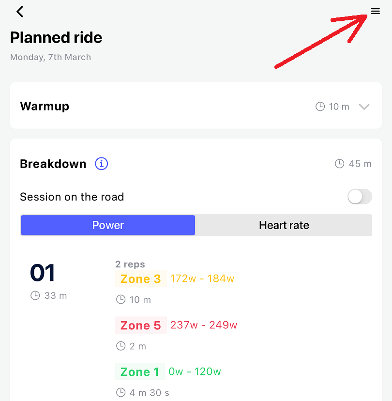Expand the Warmup section chevron
392x401 pixels.
(x=364, y=107)
